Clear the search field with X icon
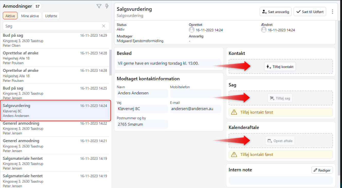The height and width of the screenshot is (188, 342). point(104,26)
